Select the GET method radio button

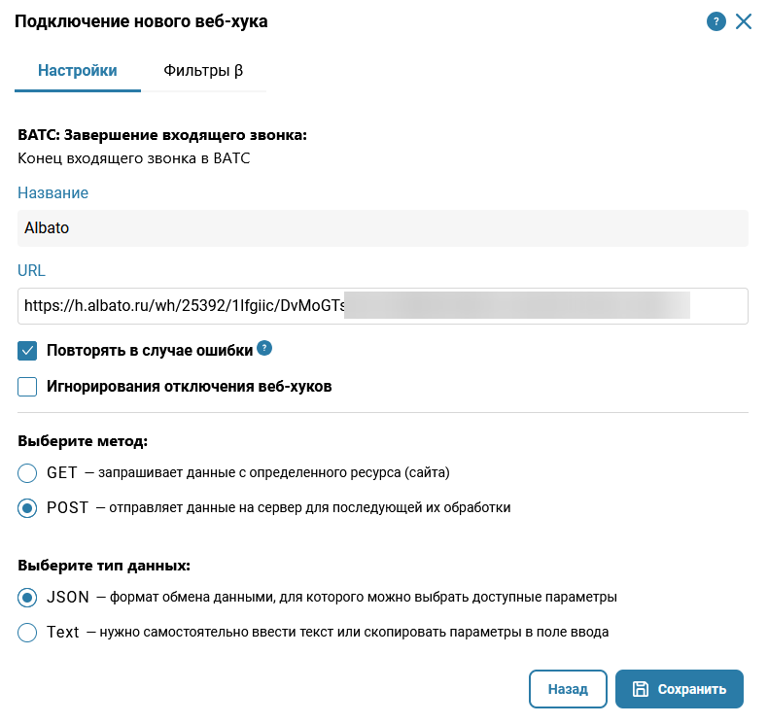(27, 473)
